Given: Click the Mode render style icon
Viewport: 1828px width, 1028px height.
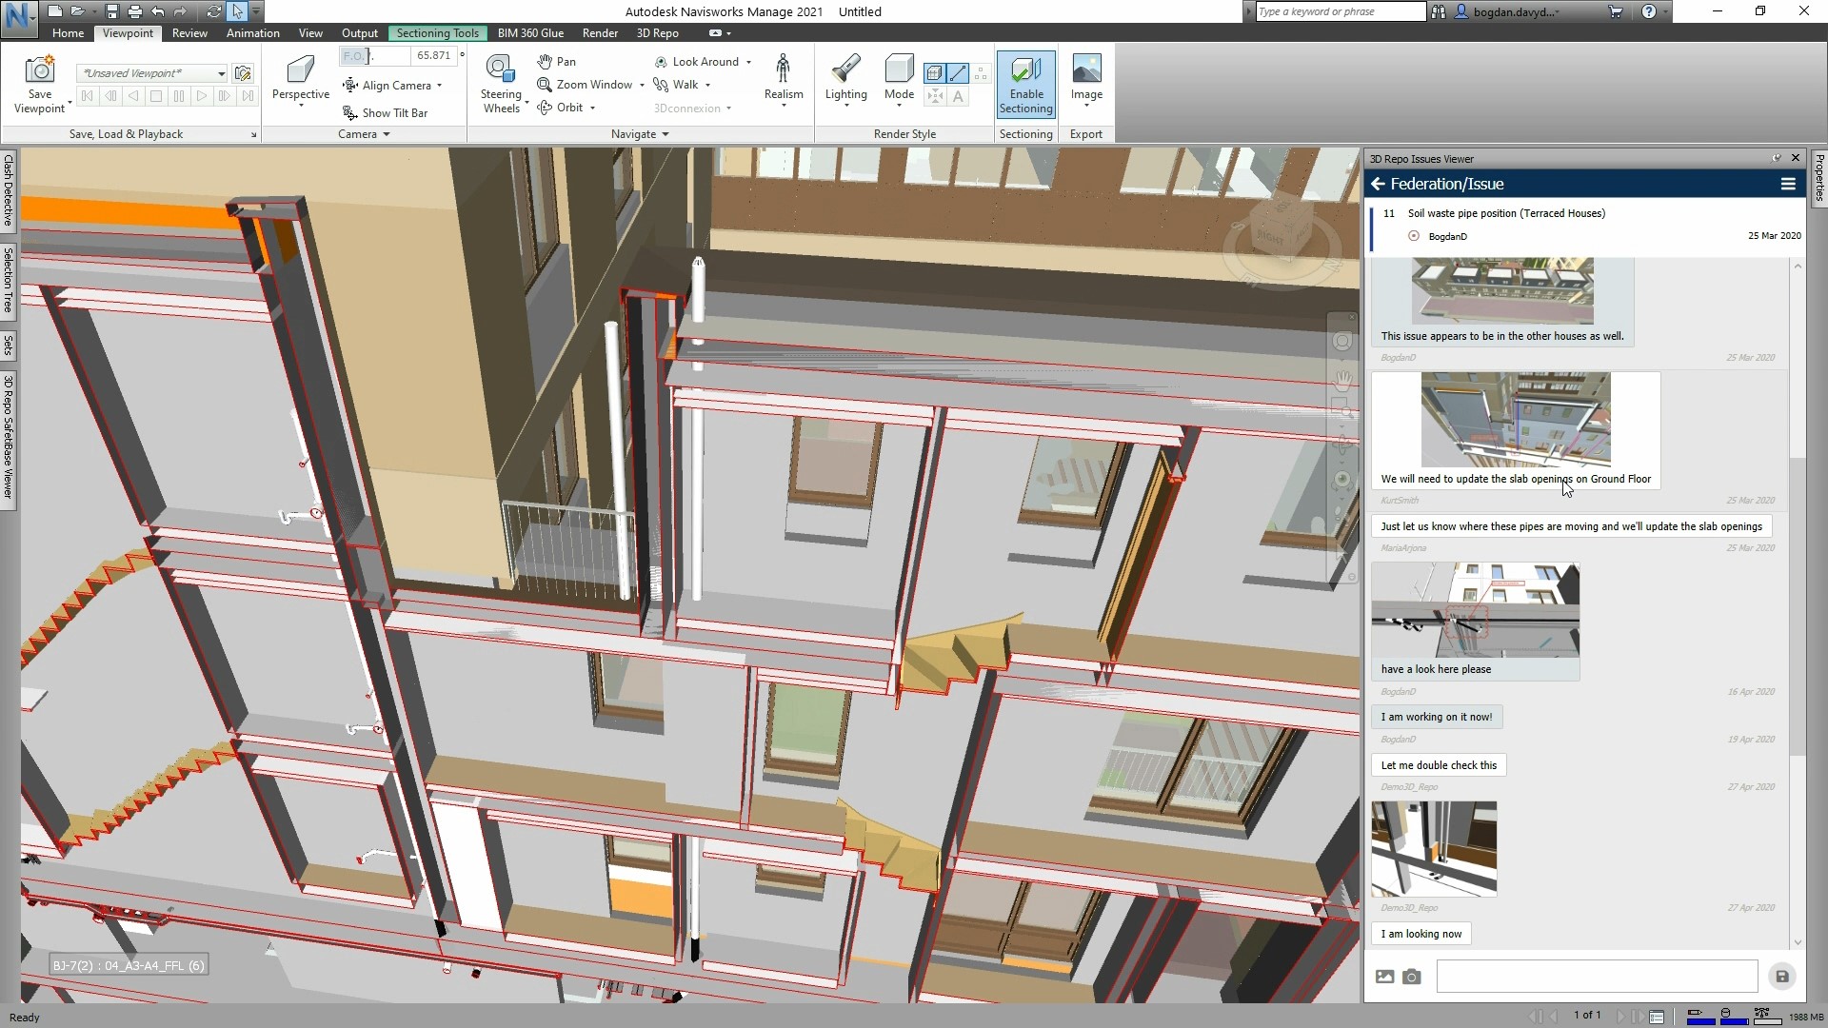Looking at the screenshot, I should (898, 70).
